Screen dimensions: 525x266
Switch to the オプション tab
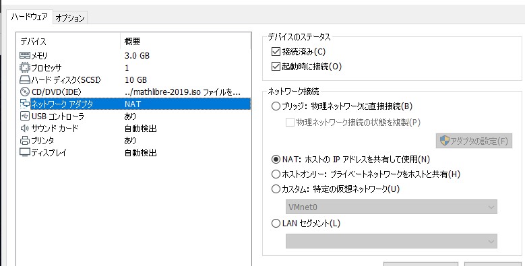click(70, 18)
